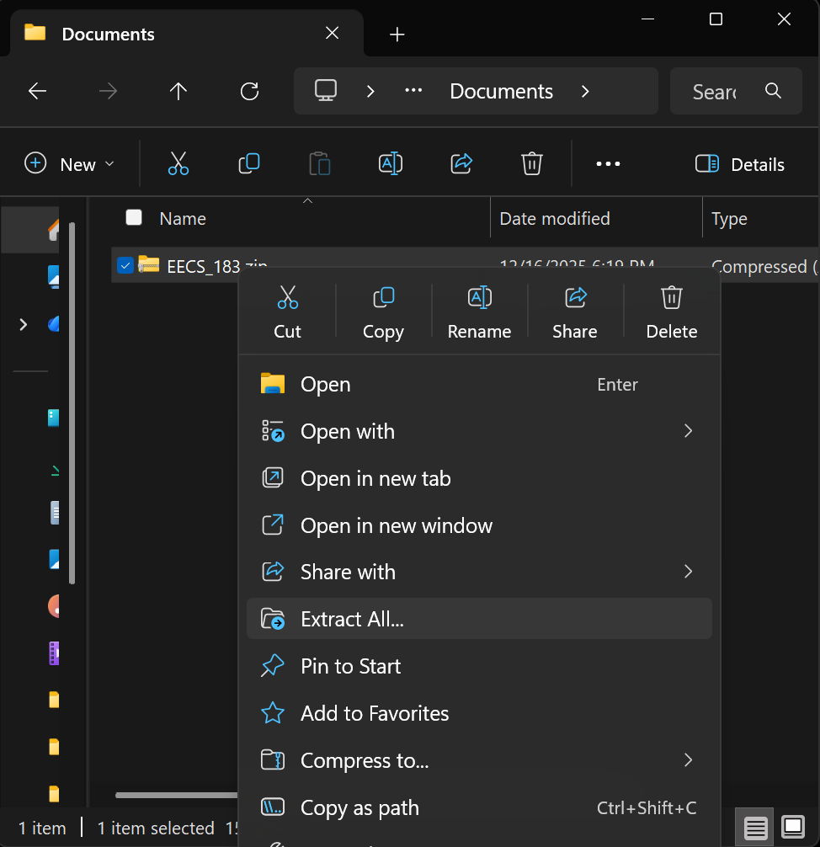The width and height of the screenshot is (820, 847).
Task: Select Copy in the context menu
Action: click(384, 312)
